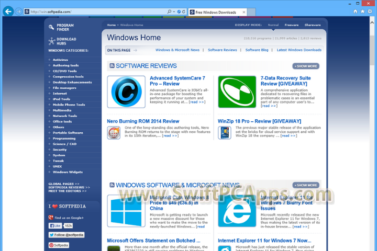Open the browser Tools gear icon
The width and height of the screenshot is (377, 251).
370,12
